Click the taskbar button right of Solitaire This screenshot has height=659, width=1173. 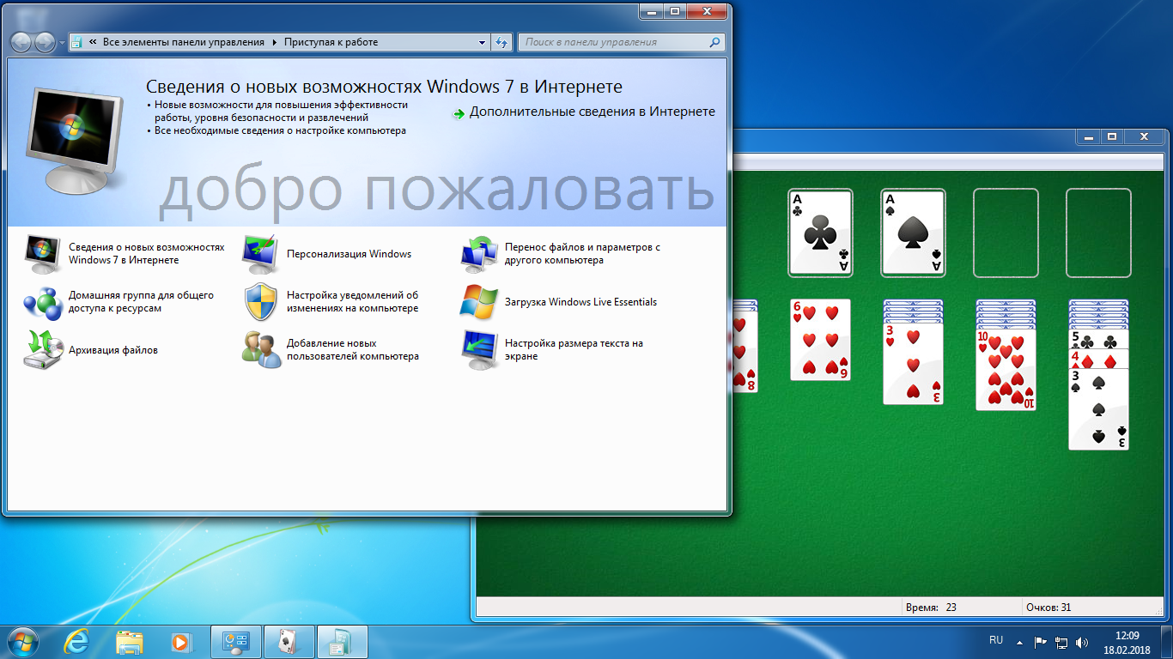pyautogui.click(x=342, y=641)
